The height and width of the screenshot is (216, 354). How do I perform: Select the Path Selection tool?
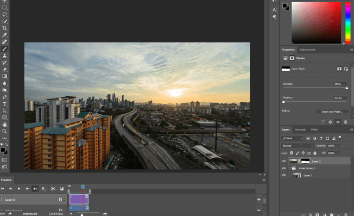coord(4,111)
